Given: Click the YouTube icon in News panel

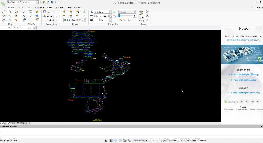Looking at the screenshot, I should click(258, 101).
